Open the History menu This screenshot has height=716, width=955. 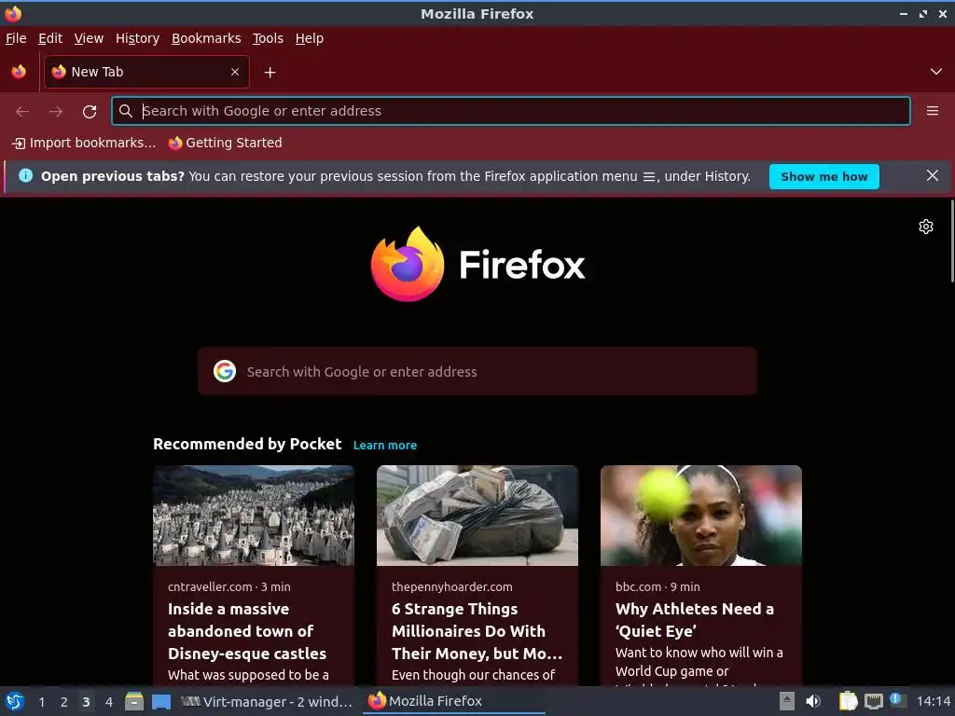[137, 38]
